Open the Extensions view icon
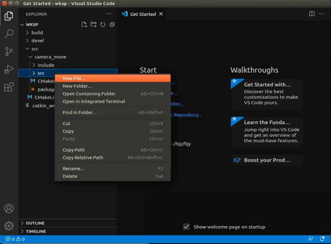Image resolution: width=331 pixels, height=244 pixels. click(x=9, y=87)
